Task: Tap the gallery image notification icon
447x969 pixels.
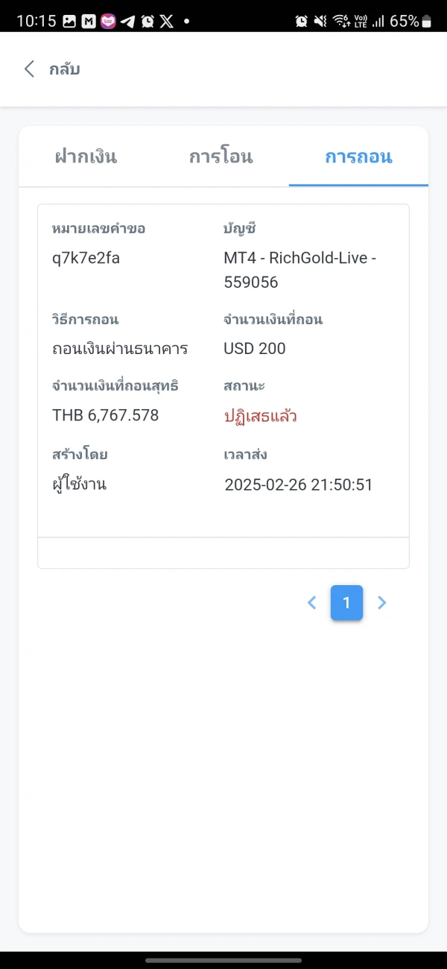Action: (69, 21)
